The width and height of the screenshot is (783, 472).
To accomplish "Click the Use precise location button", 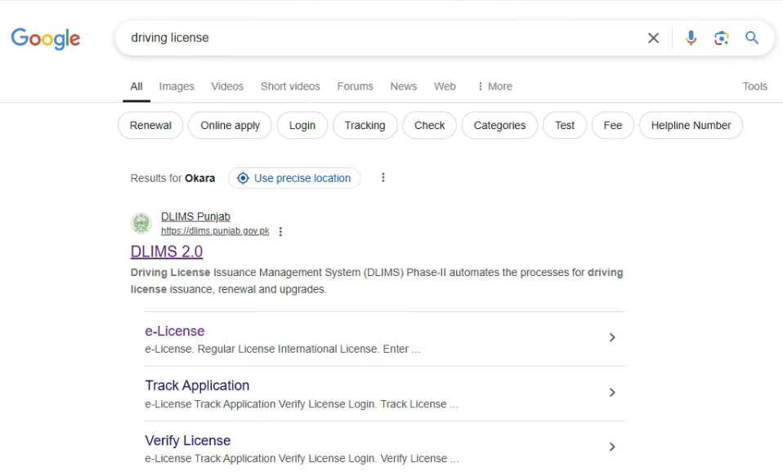I will tap(294, 178).
